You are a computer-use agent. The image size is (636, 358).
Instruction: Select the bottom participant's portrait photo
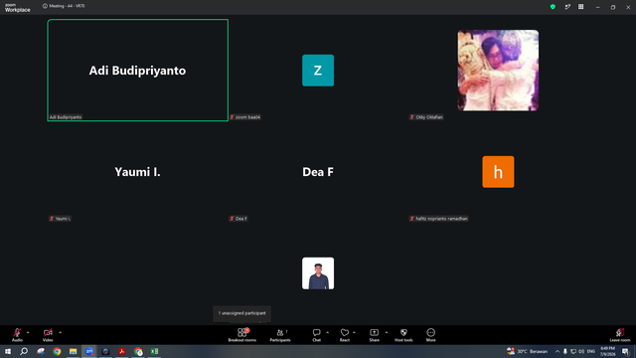[318, 273]
